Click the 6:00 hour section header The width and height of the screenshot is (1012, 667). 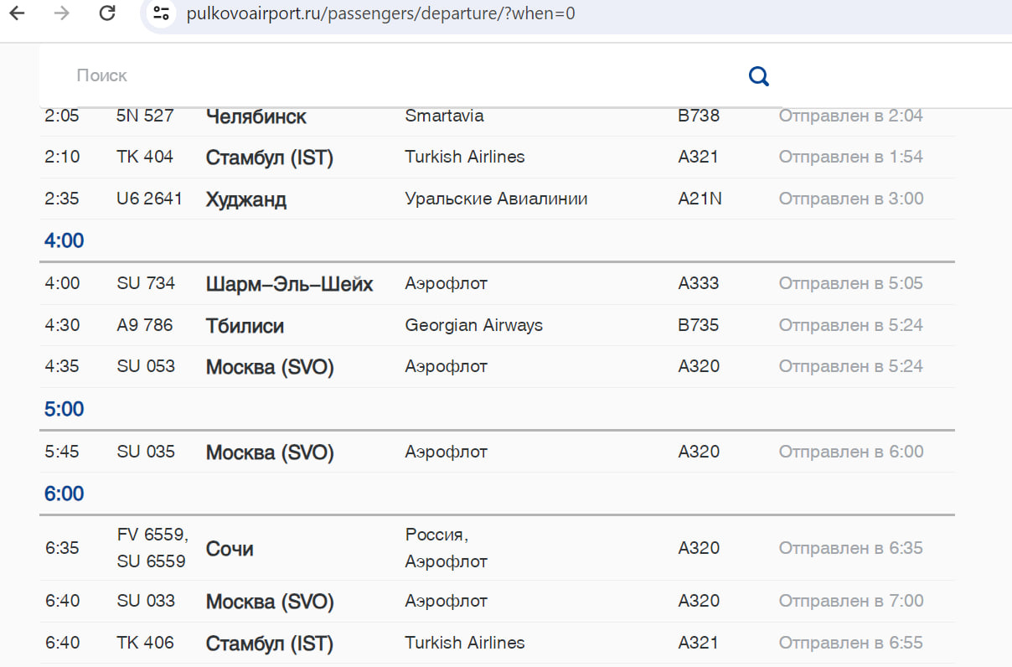click(x=65, y=494)
